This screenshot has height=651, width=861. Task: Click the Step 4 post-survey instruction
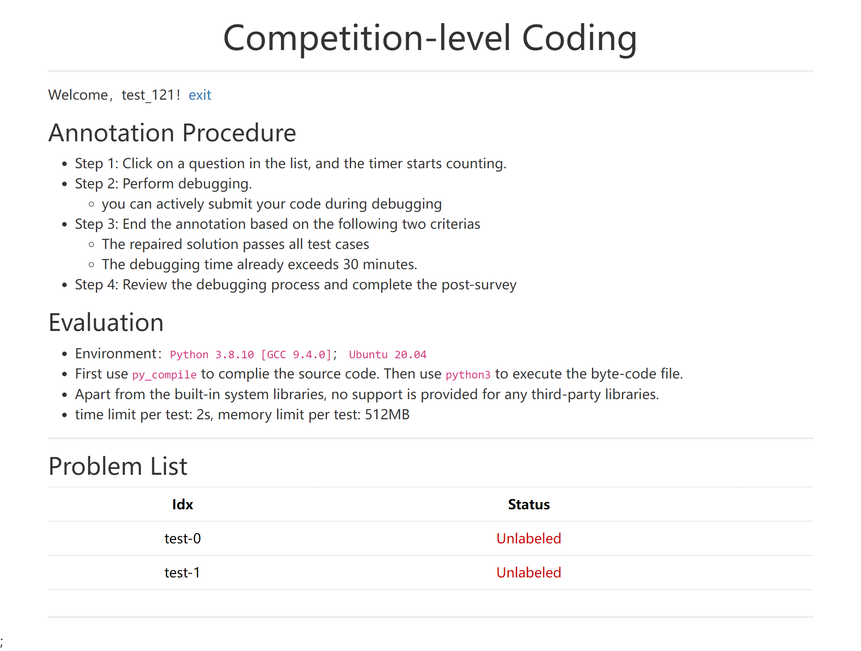(x=296, y=285)
